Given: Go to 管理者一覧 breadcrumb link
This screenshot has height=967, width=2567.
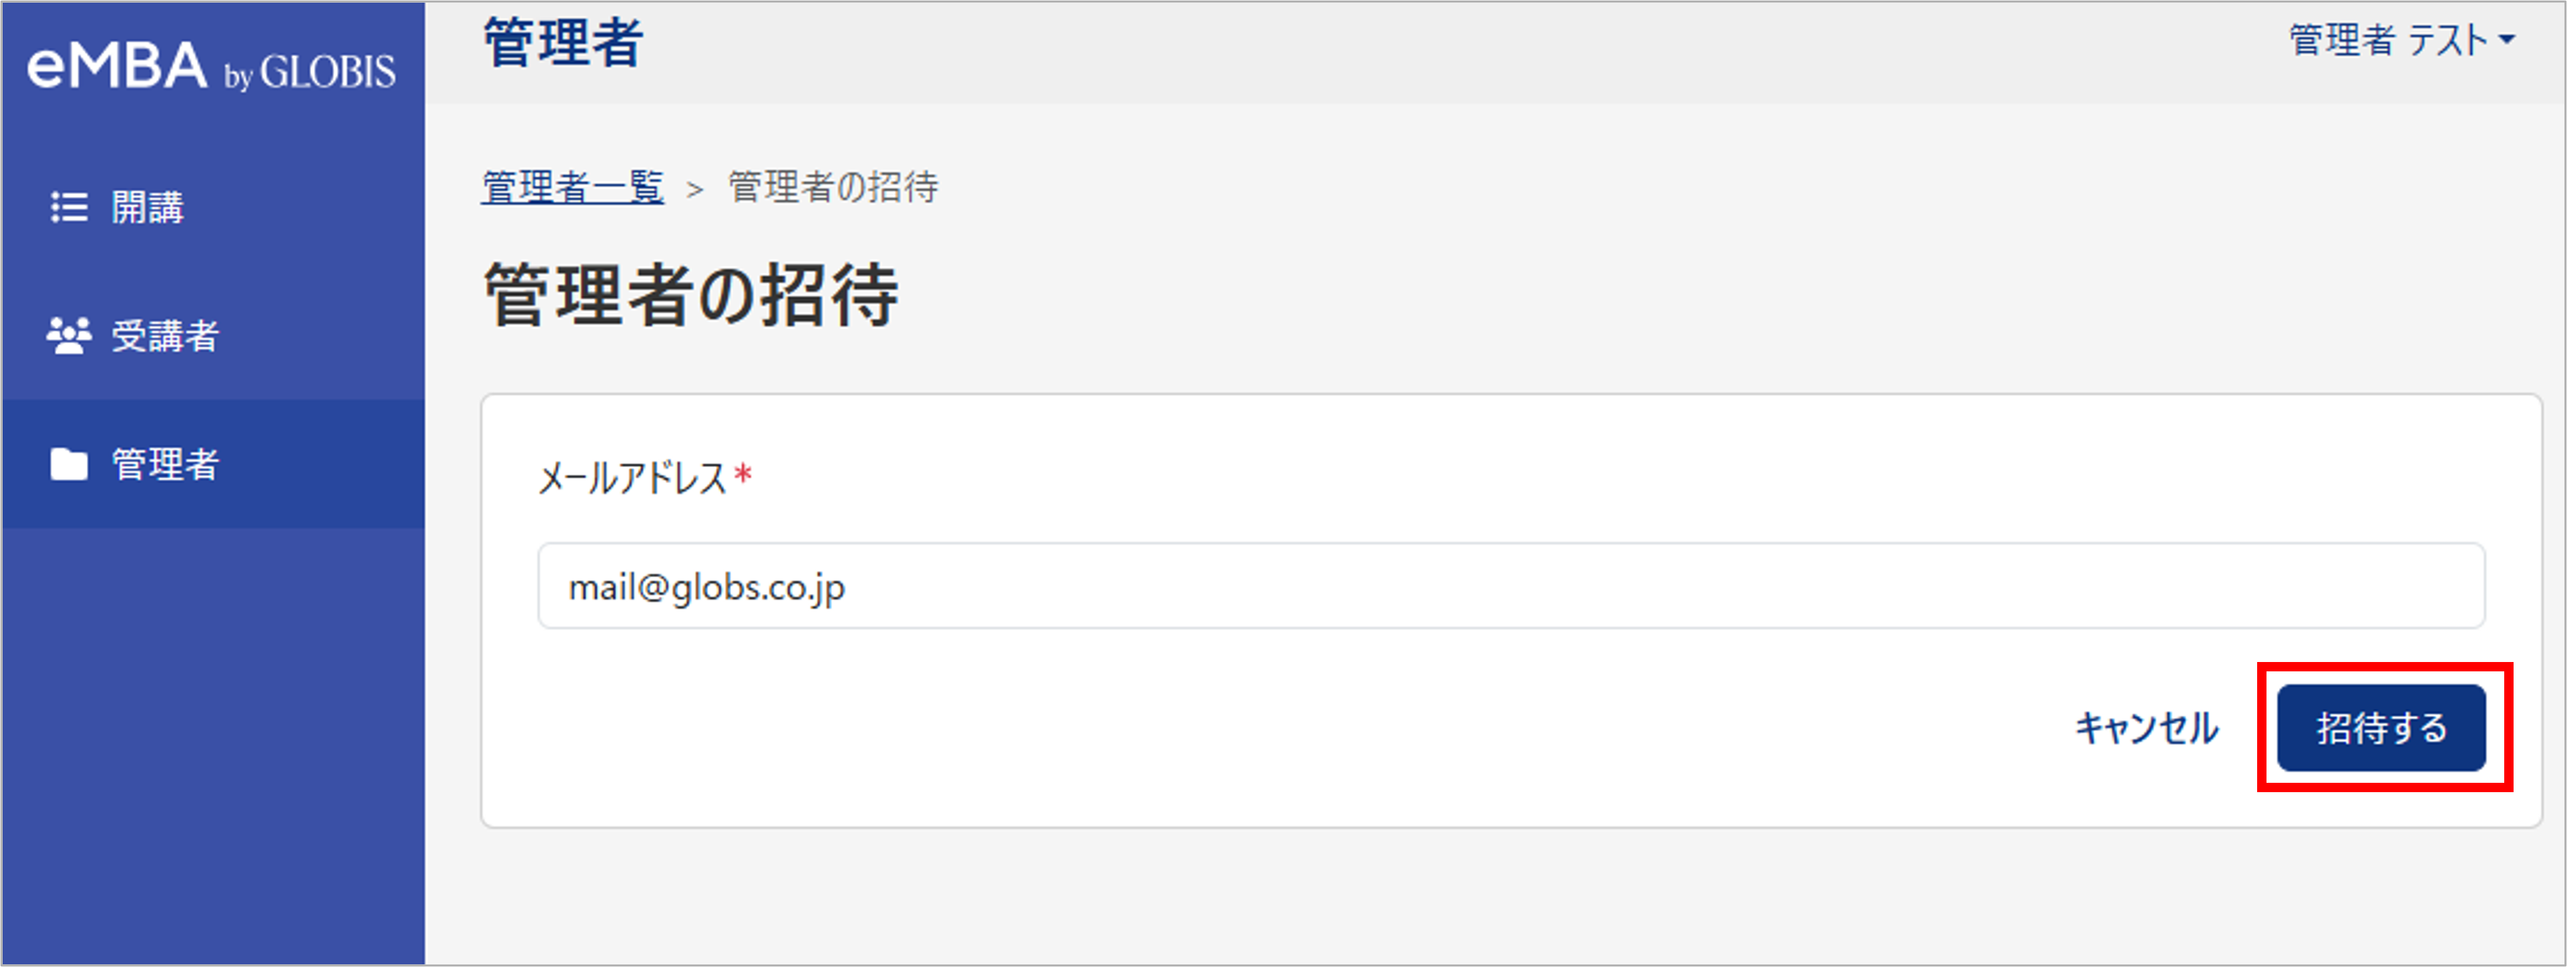Looking at the screenshot, I should tap(573, 188).
